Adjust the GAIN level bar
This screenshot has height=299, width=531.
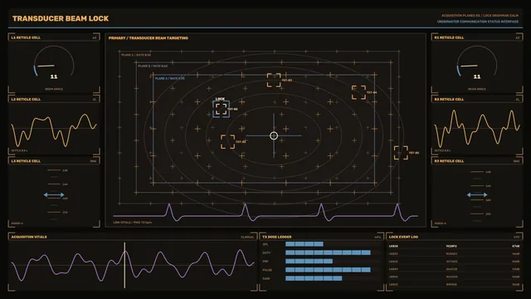314,279
